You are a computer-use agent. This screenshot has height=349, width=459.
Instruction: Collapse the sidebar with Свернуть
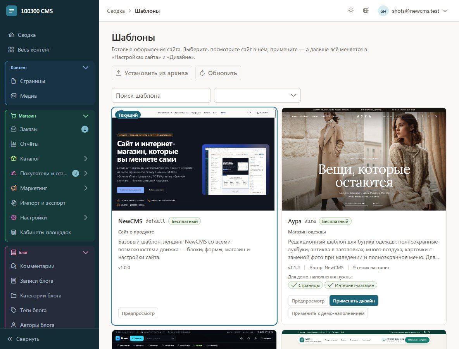(x=23, y=339)
